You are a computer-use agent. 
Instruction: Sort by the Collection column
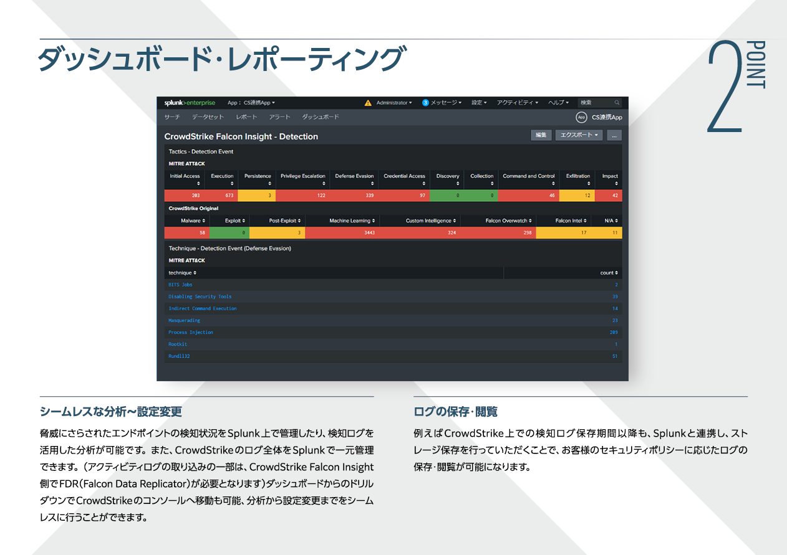(x=481, y=179)
